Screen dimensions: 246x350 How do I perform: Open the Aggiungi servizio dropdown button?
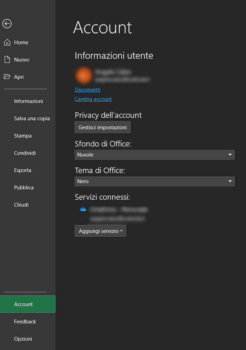(x=100, y=231)
